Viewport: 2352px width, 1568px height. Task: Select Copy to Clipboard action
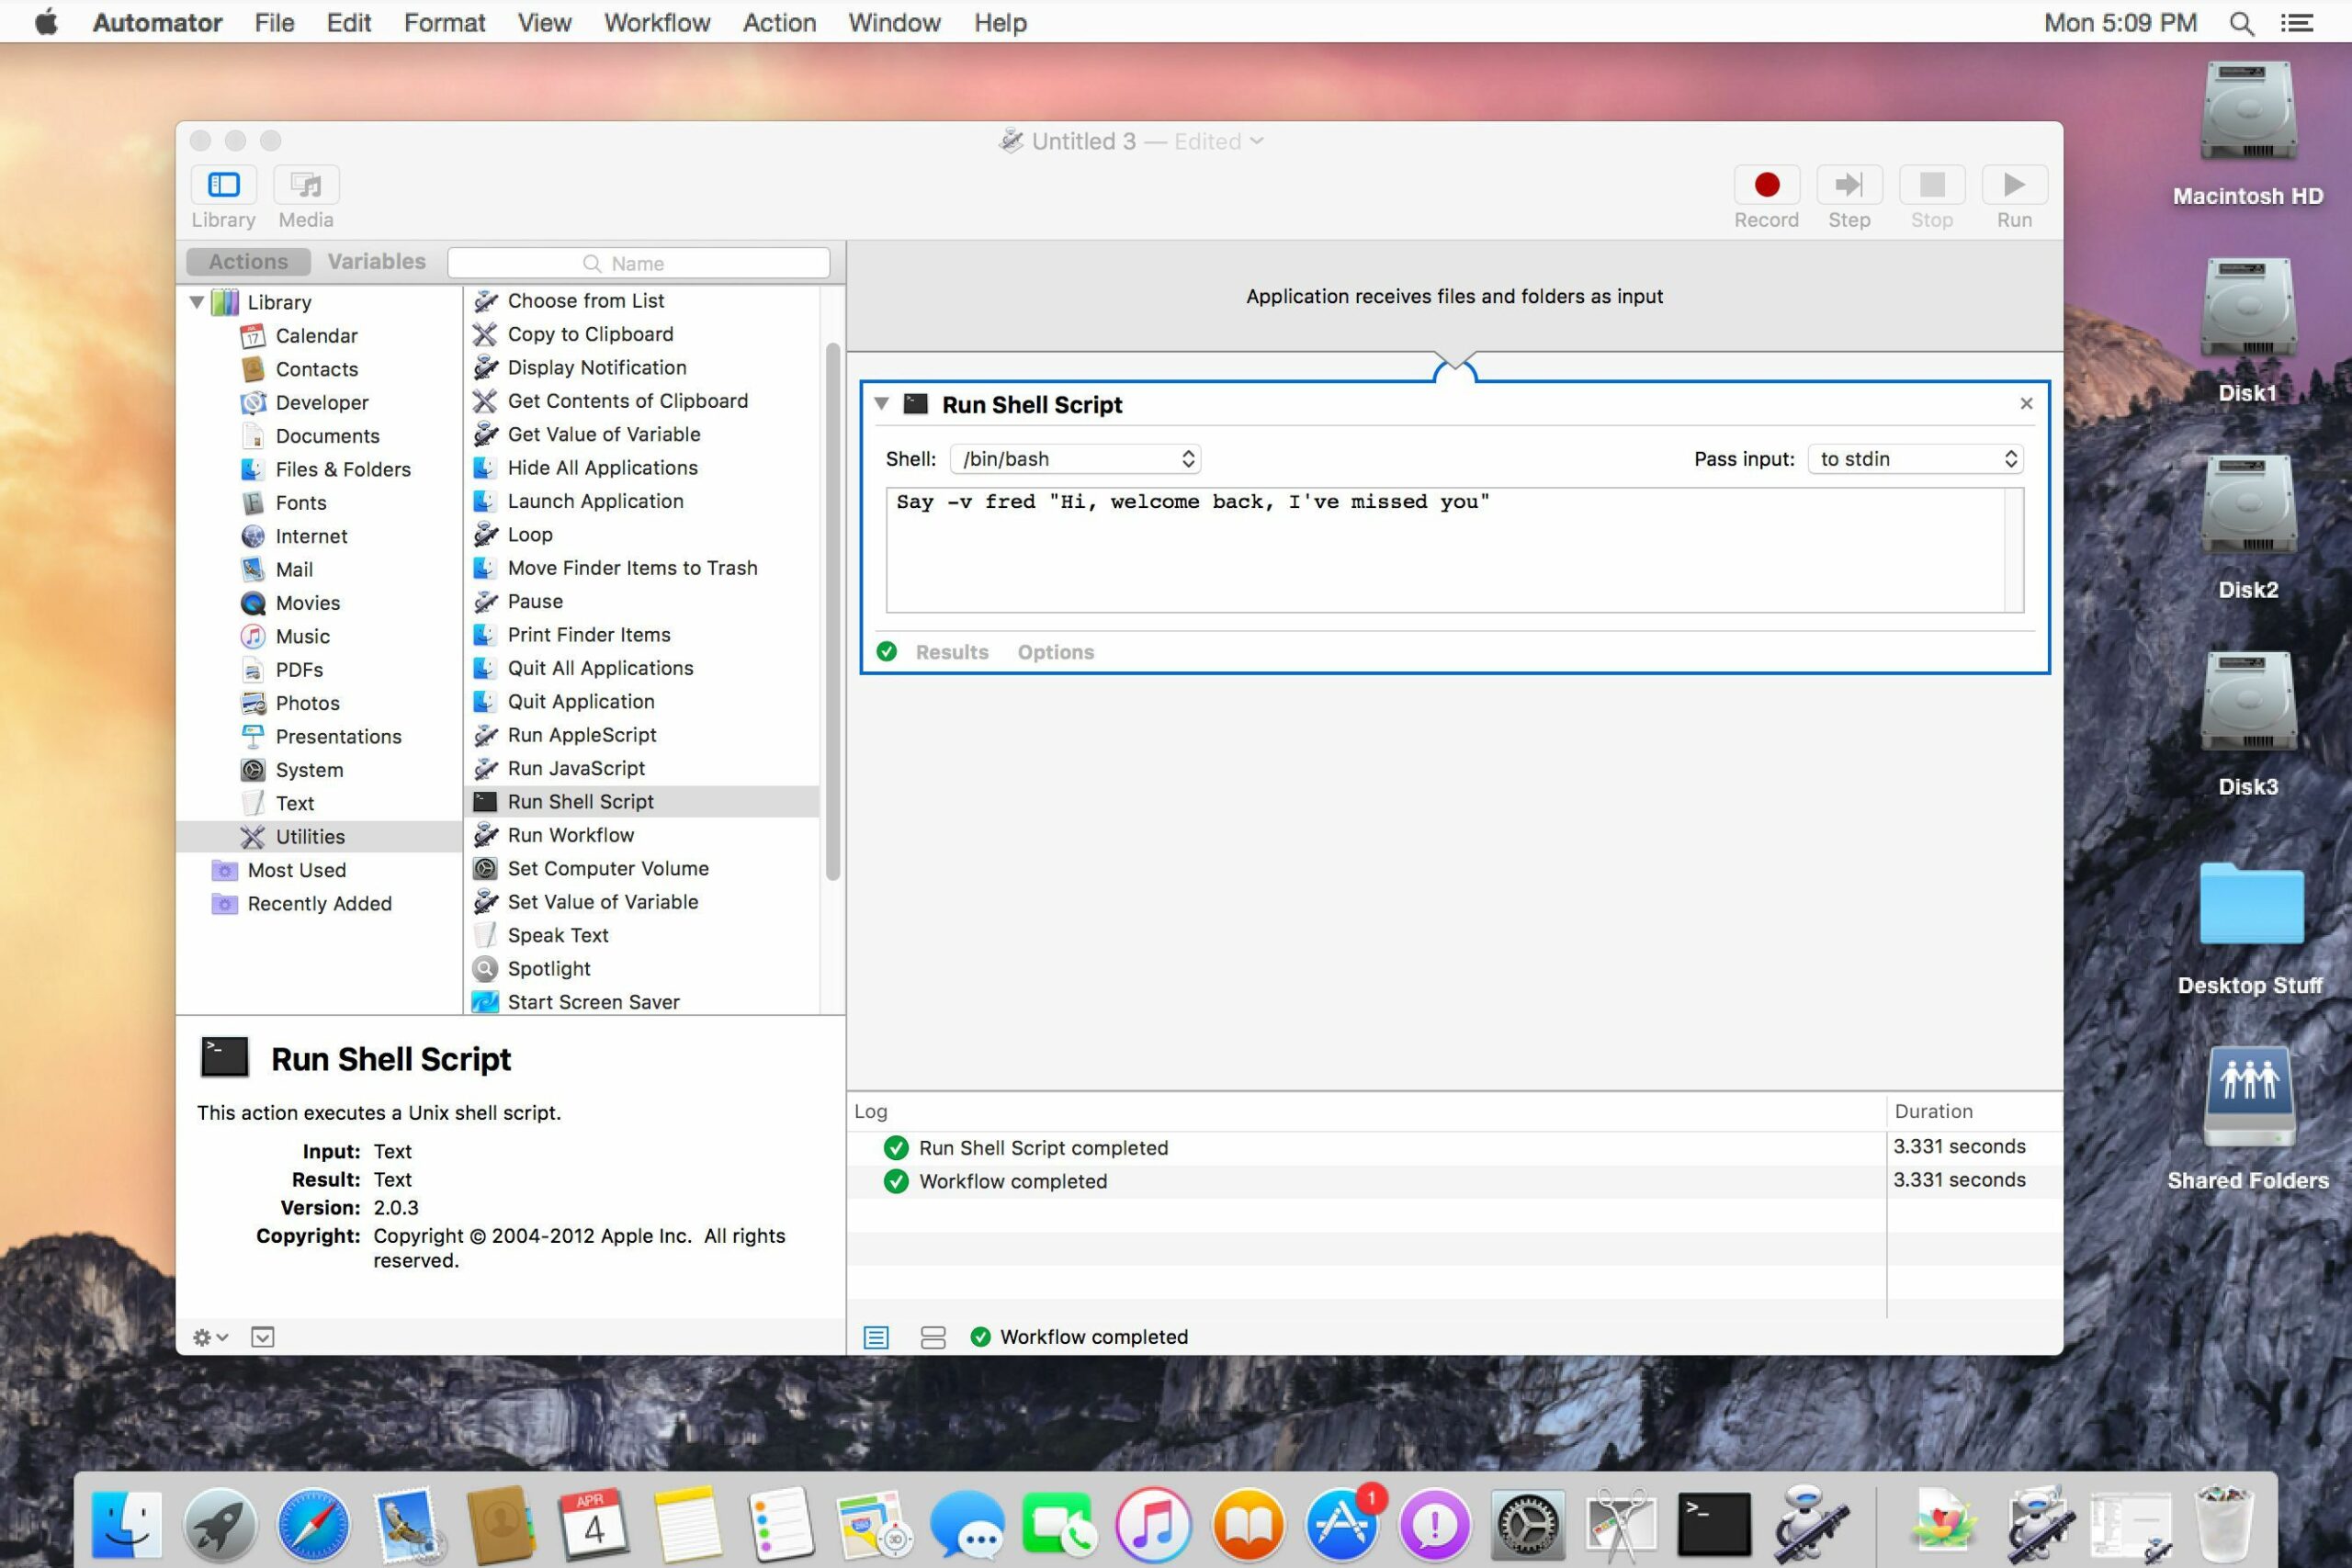click(590, 334)
